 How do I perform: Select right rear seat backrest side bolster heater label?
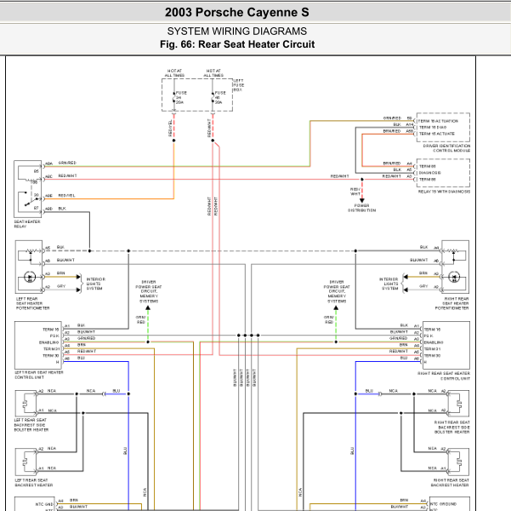coord(452,427)
